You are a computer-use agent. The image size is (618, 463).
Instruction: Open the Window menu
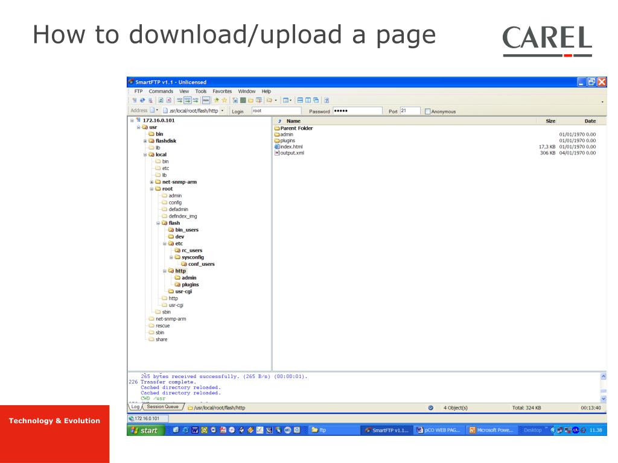247,92
